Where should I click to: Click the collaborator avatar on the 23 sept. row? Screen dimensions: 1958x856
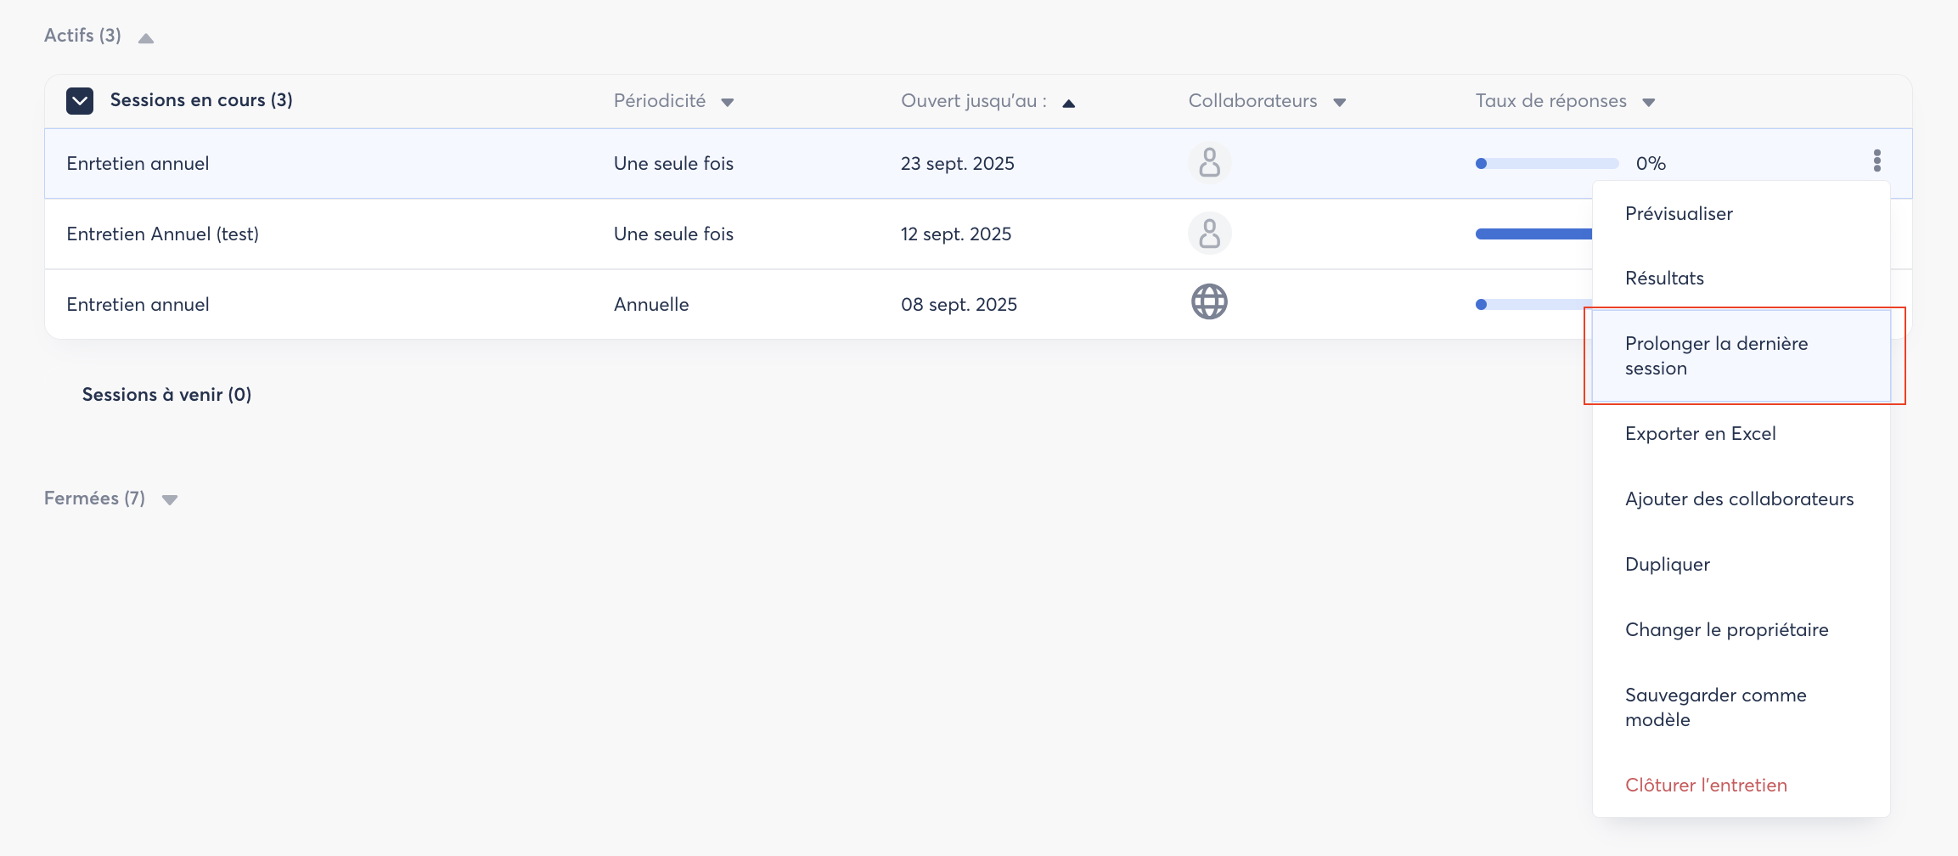1209,162
